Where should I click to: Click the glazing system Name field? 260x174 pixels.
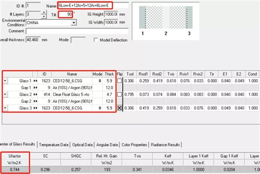click(x=93, y=6)
